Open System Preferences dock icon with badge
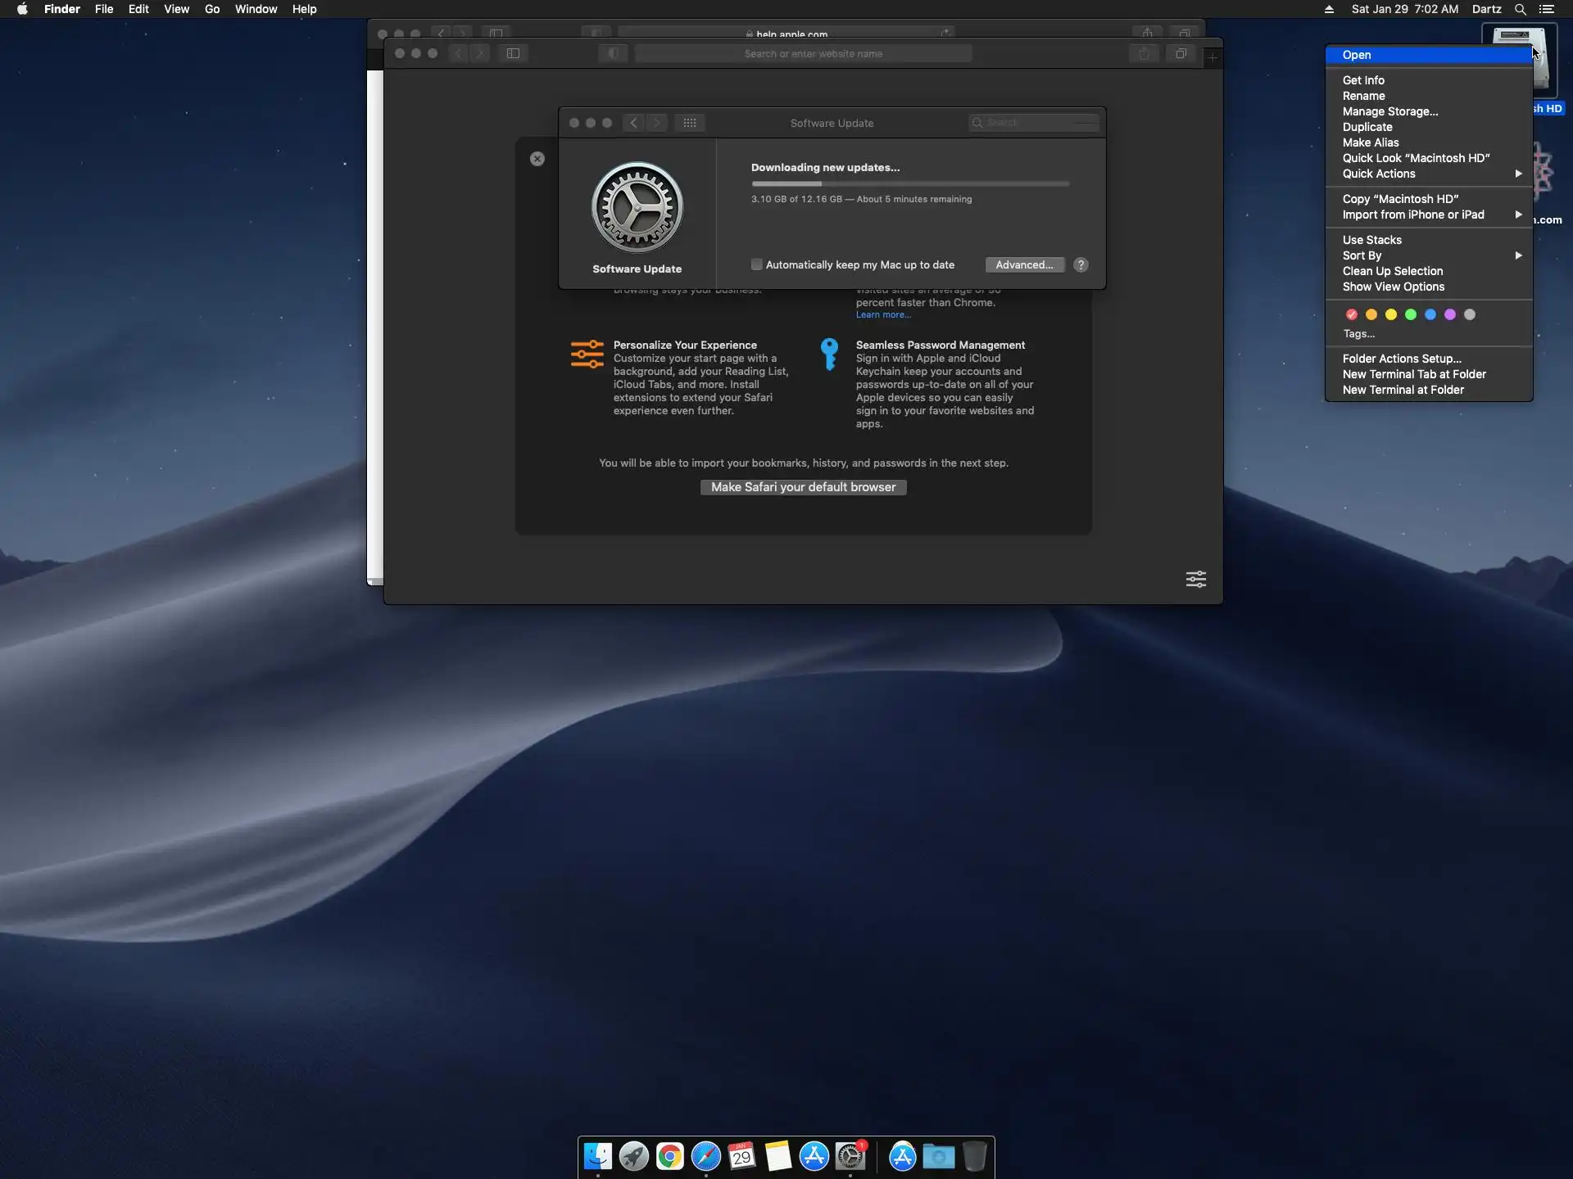This screenshot has width=1573, height=1179. click(x=850, y=1156)
